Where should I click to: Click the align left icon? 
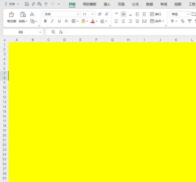(x=116, y=21)
